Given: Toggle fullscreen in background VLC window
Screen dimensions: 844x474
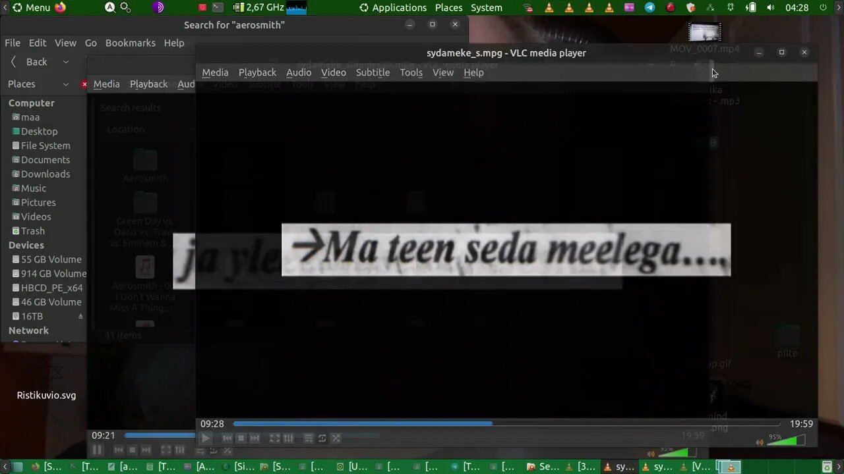Looking at the screenshot, I should 166,450.
